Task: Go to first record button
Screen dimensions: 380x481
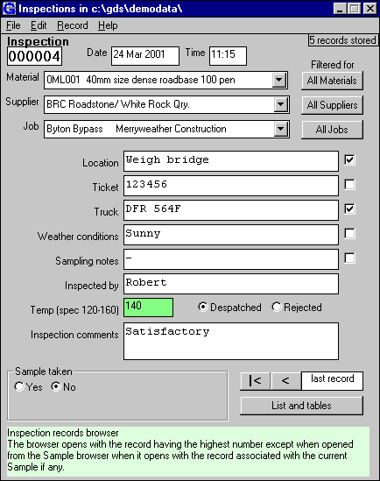Action: coord(256,381)
